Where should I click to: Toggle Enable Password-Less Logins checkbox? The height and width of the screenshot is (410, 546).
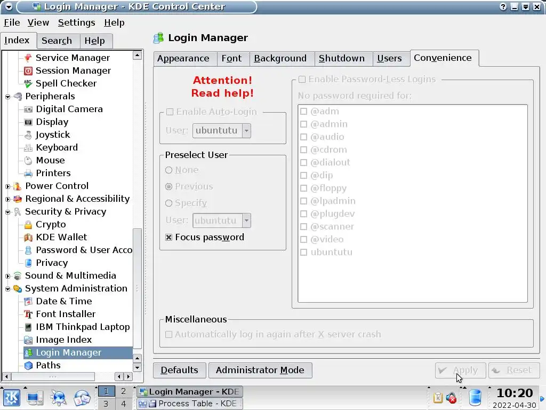tap(302, 80)
